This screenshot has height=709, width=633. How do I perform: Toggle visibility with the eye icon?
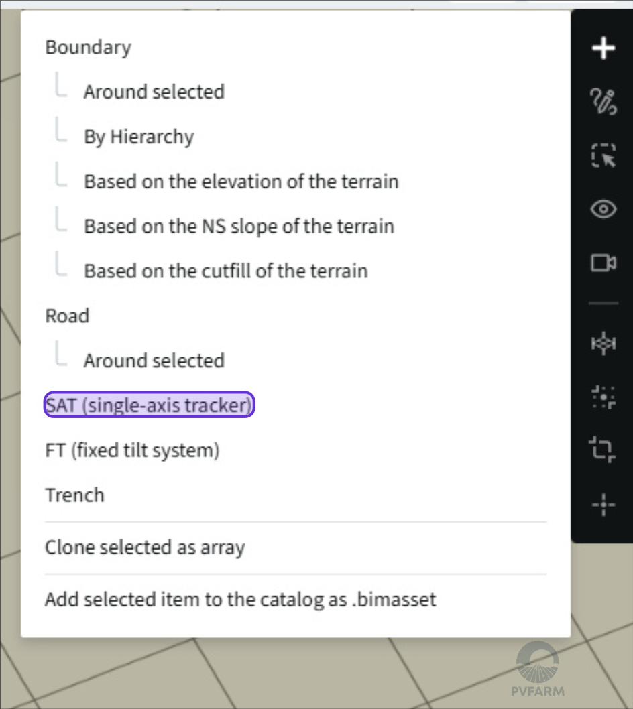pyautogui.click(x=603, y=209)
